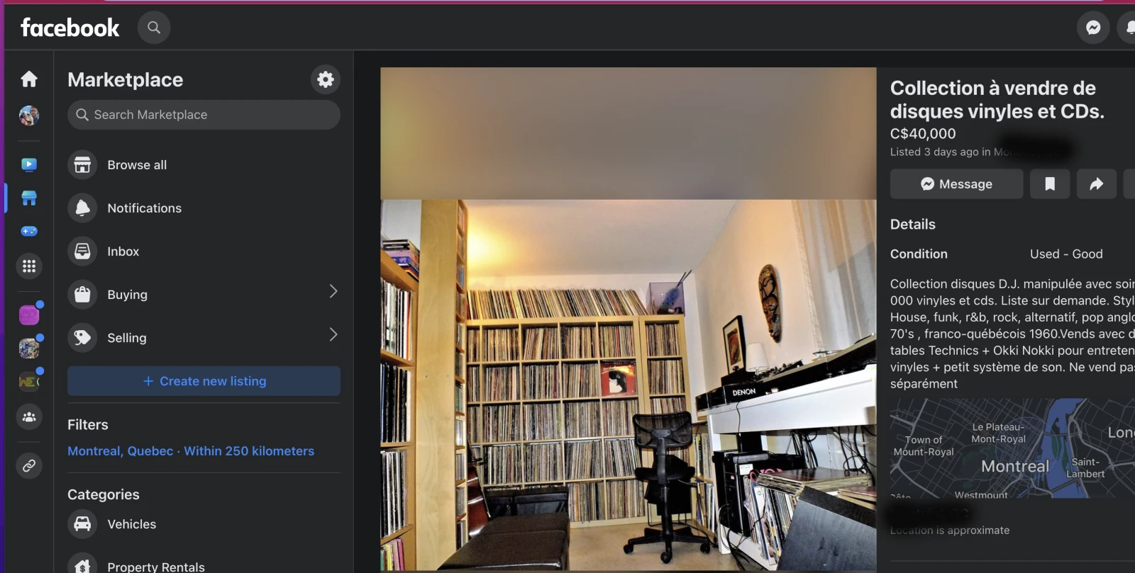Share the listing via arrow icon
Viewport: 1135px width, 573px height.
click(x=1096, y=184)
